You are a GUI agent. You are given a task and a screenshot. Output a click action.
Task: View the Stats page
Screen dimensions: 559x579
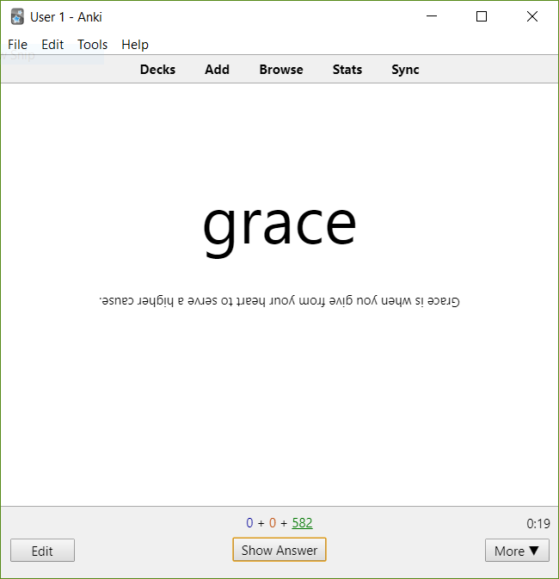pos(347,70)
